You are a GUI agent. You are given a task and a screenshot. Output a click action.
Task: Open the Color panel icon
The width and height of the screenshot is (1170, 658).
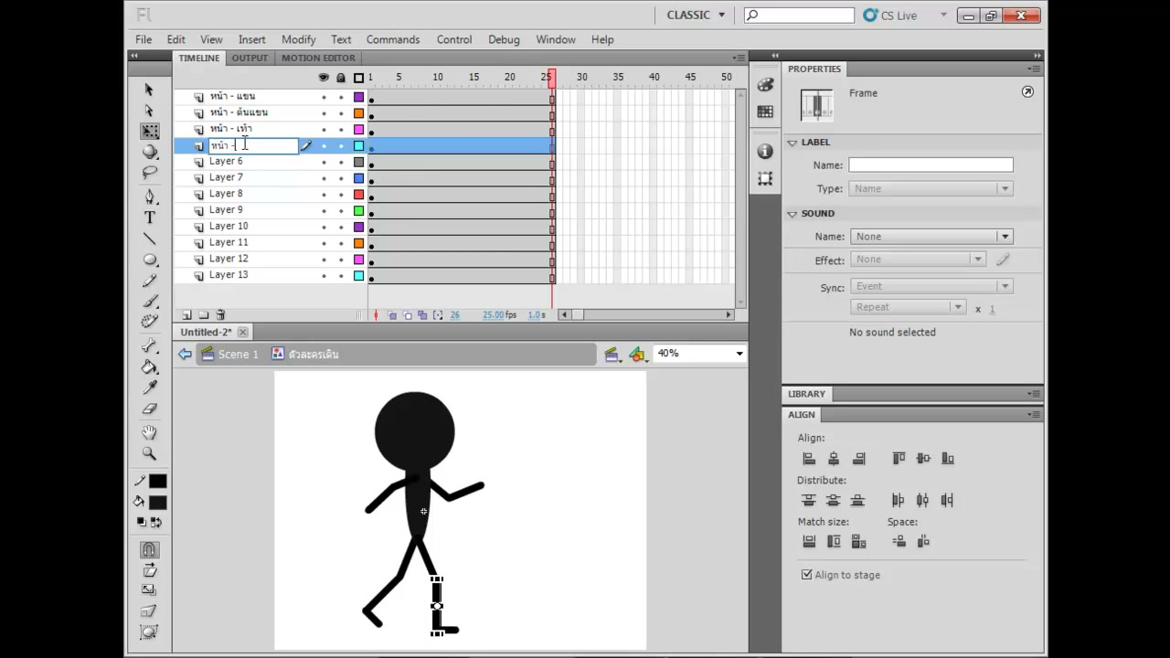coord(765,84)
